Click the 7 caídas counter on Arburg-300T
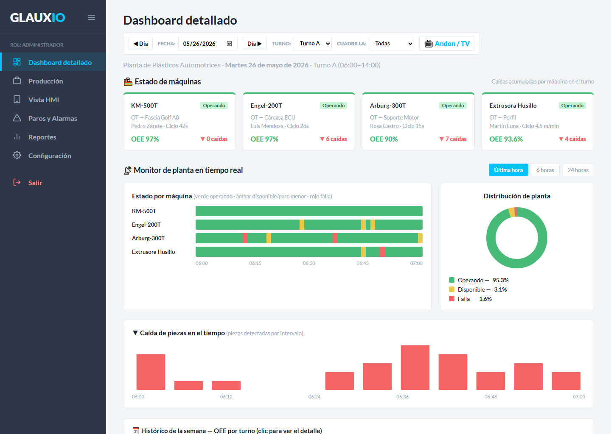 tap(453, 139)
